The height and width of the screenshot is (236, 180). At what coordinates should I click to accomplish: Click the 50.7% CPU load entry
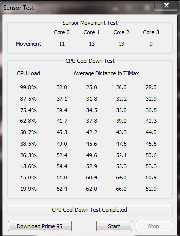pos(28,132)
